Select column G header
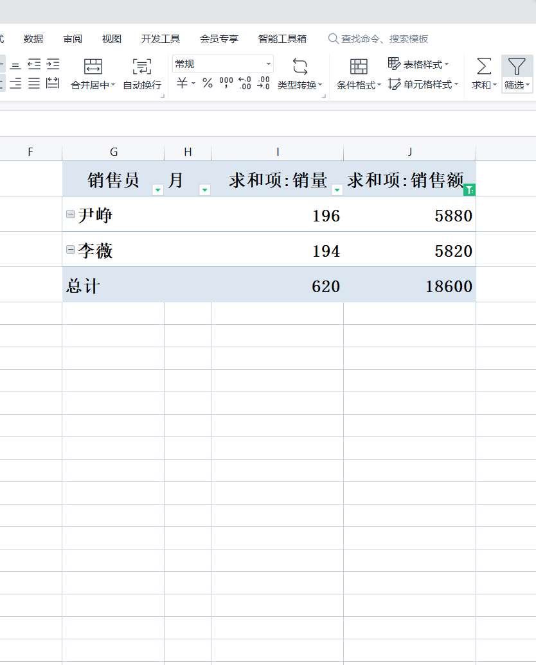Screen dimensions: 536x665 tap(113, 152)
